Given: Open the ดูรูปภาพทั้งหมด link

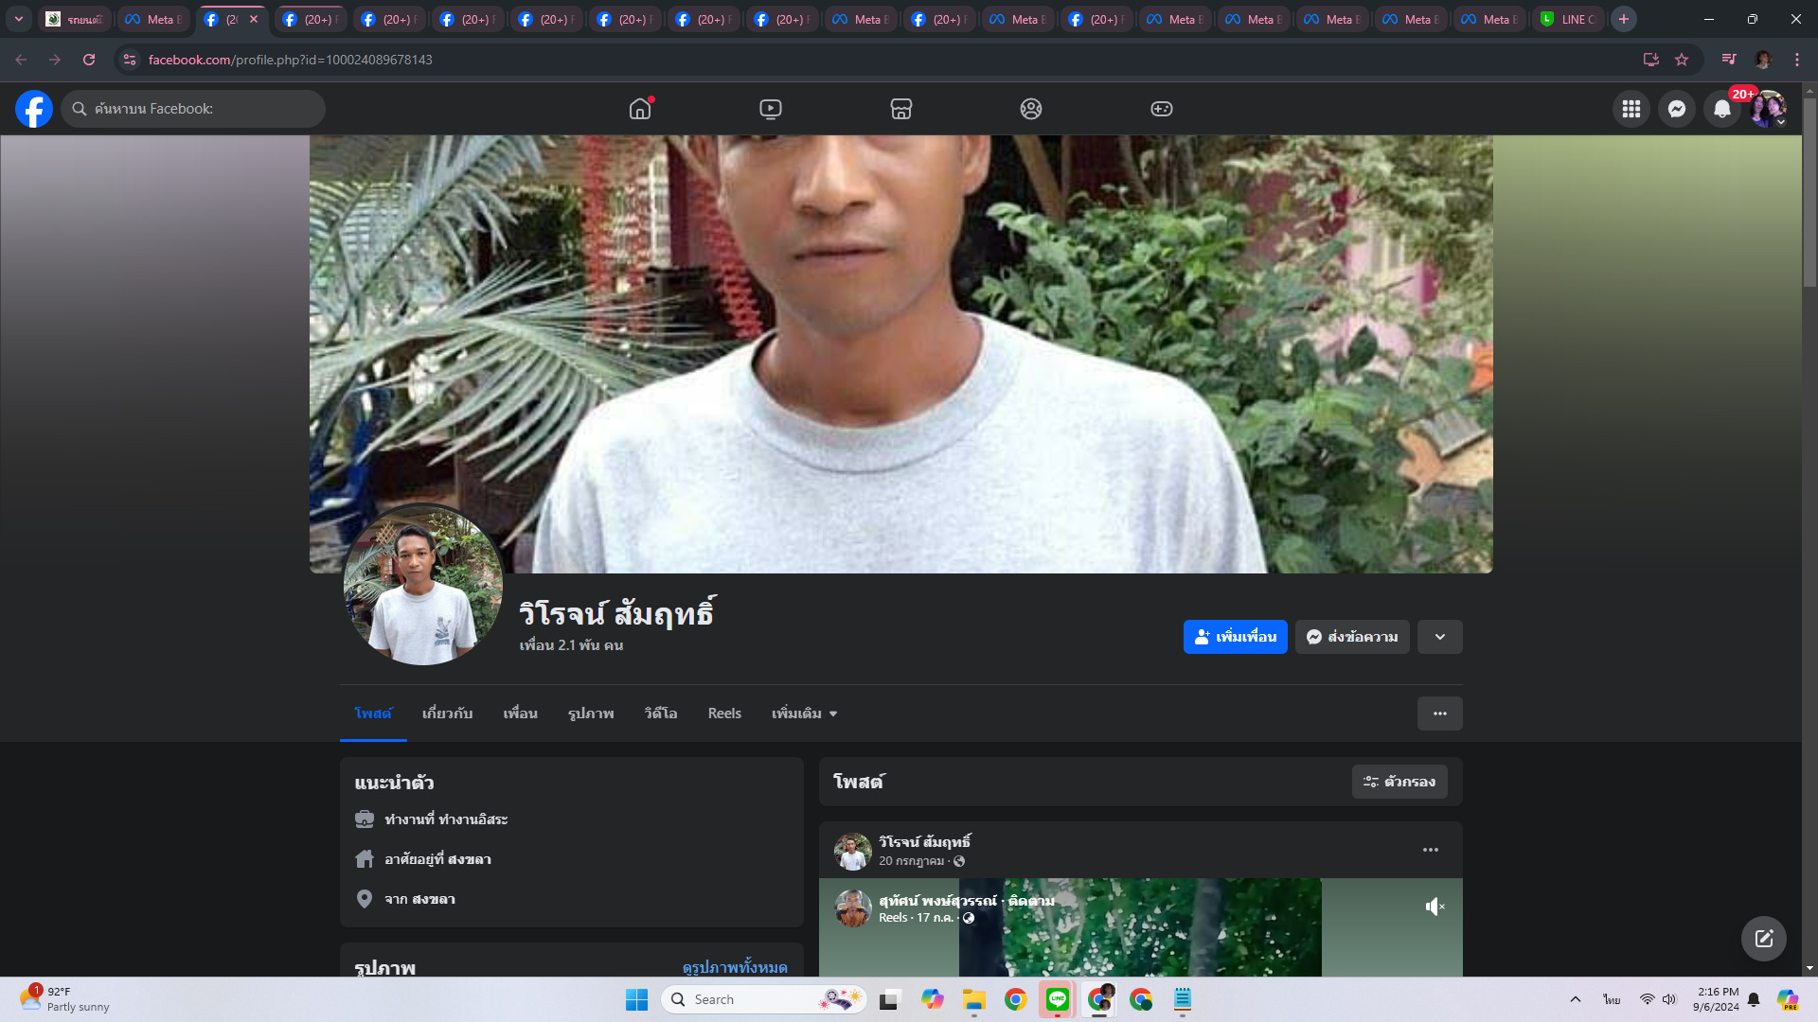Looking at the screenshot, I should click(x=734, y=967).
